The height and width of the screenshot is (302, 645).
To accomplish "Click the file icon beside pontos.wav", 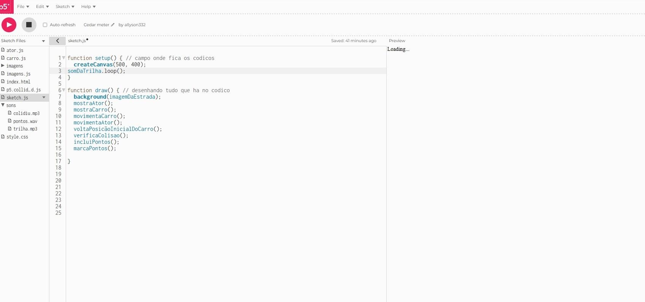I will coord(9,121).
